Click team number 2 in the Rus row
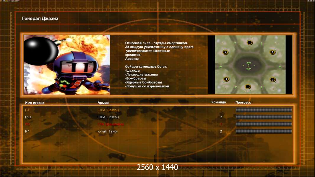This screenshot has width=315, height=177. coord(221,117)
